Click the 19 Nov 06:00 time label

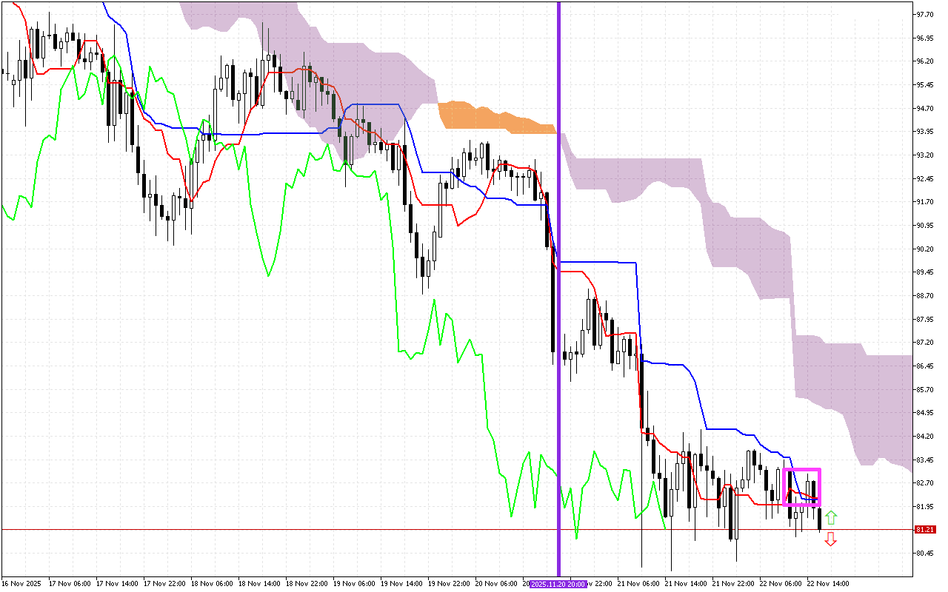(353, 584)
